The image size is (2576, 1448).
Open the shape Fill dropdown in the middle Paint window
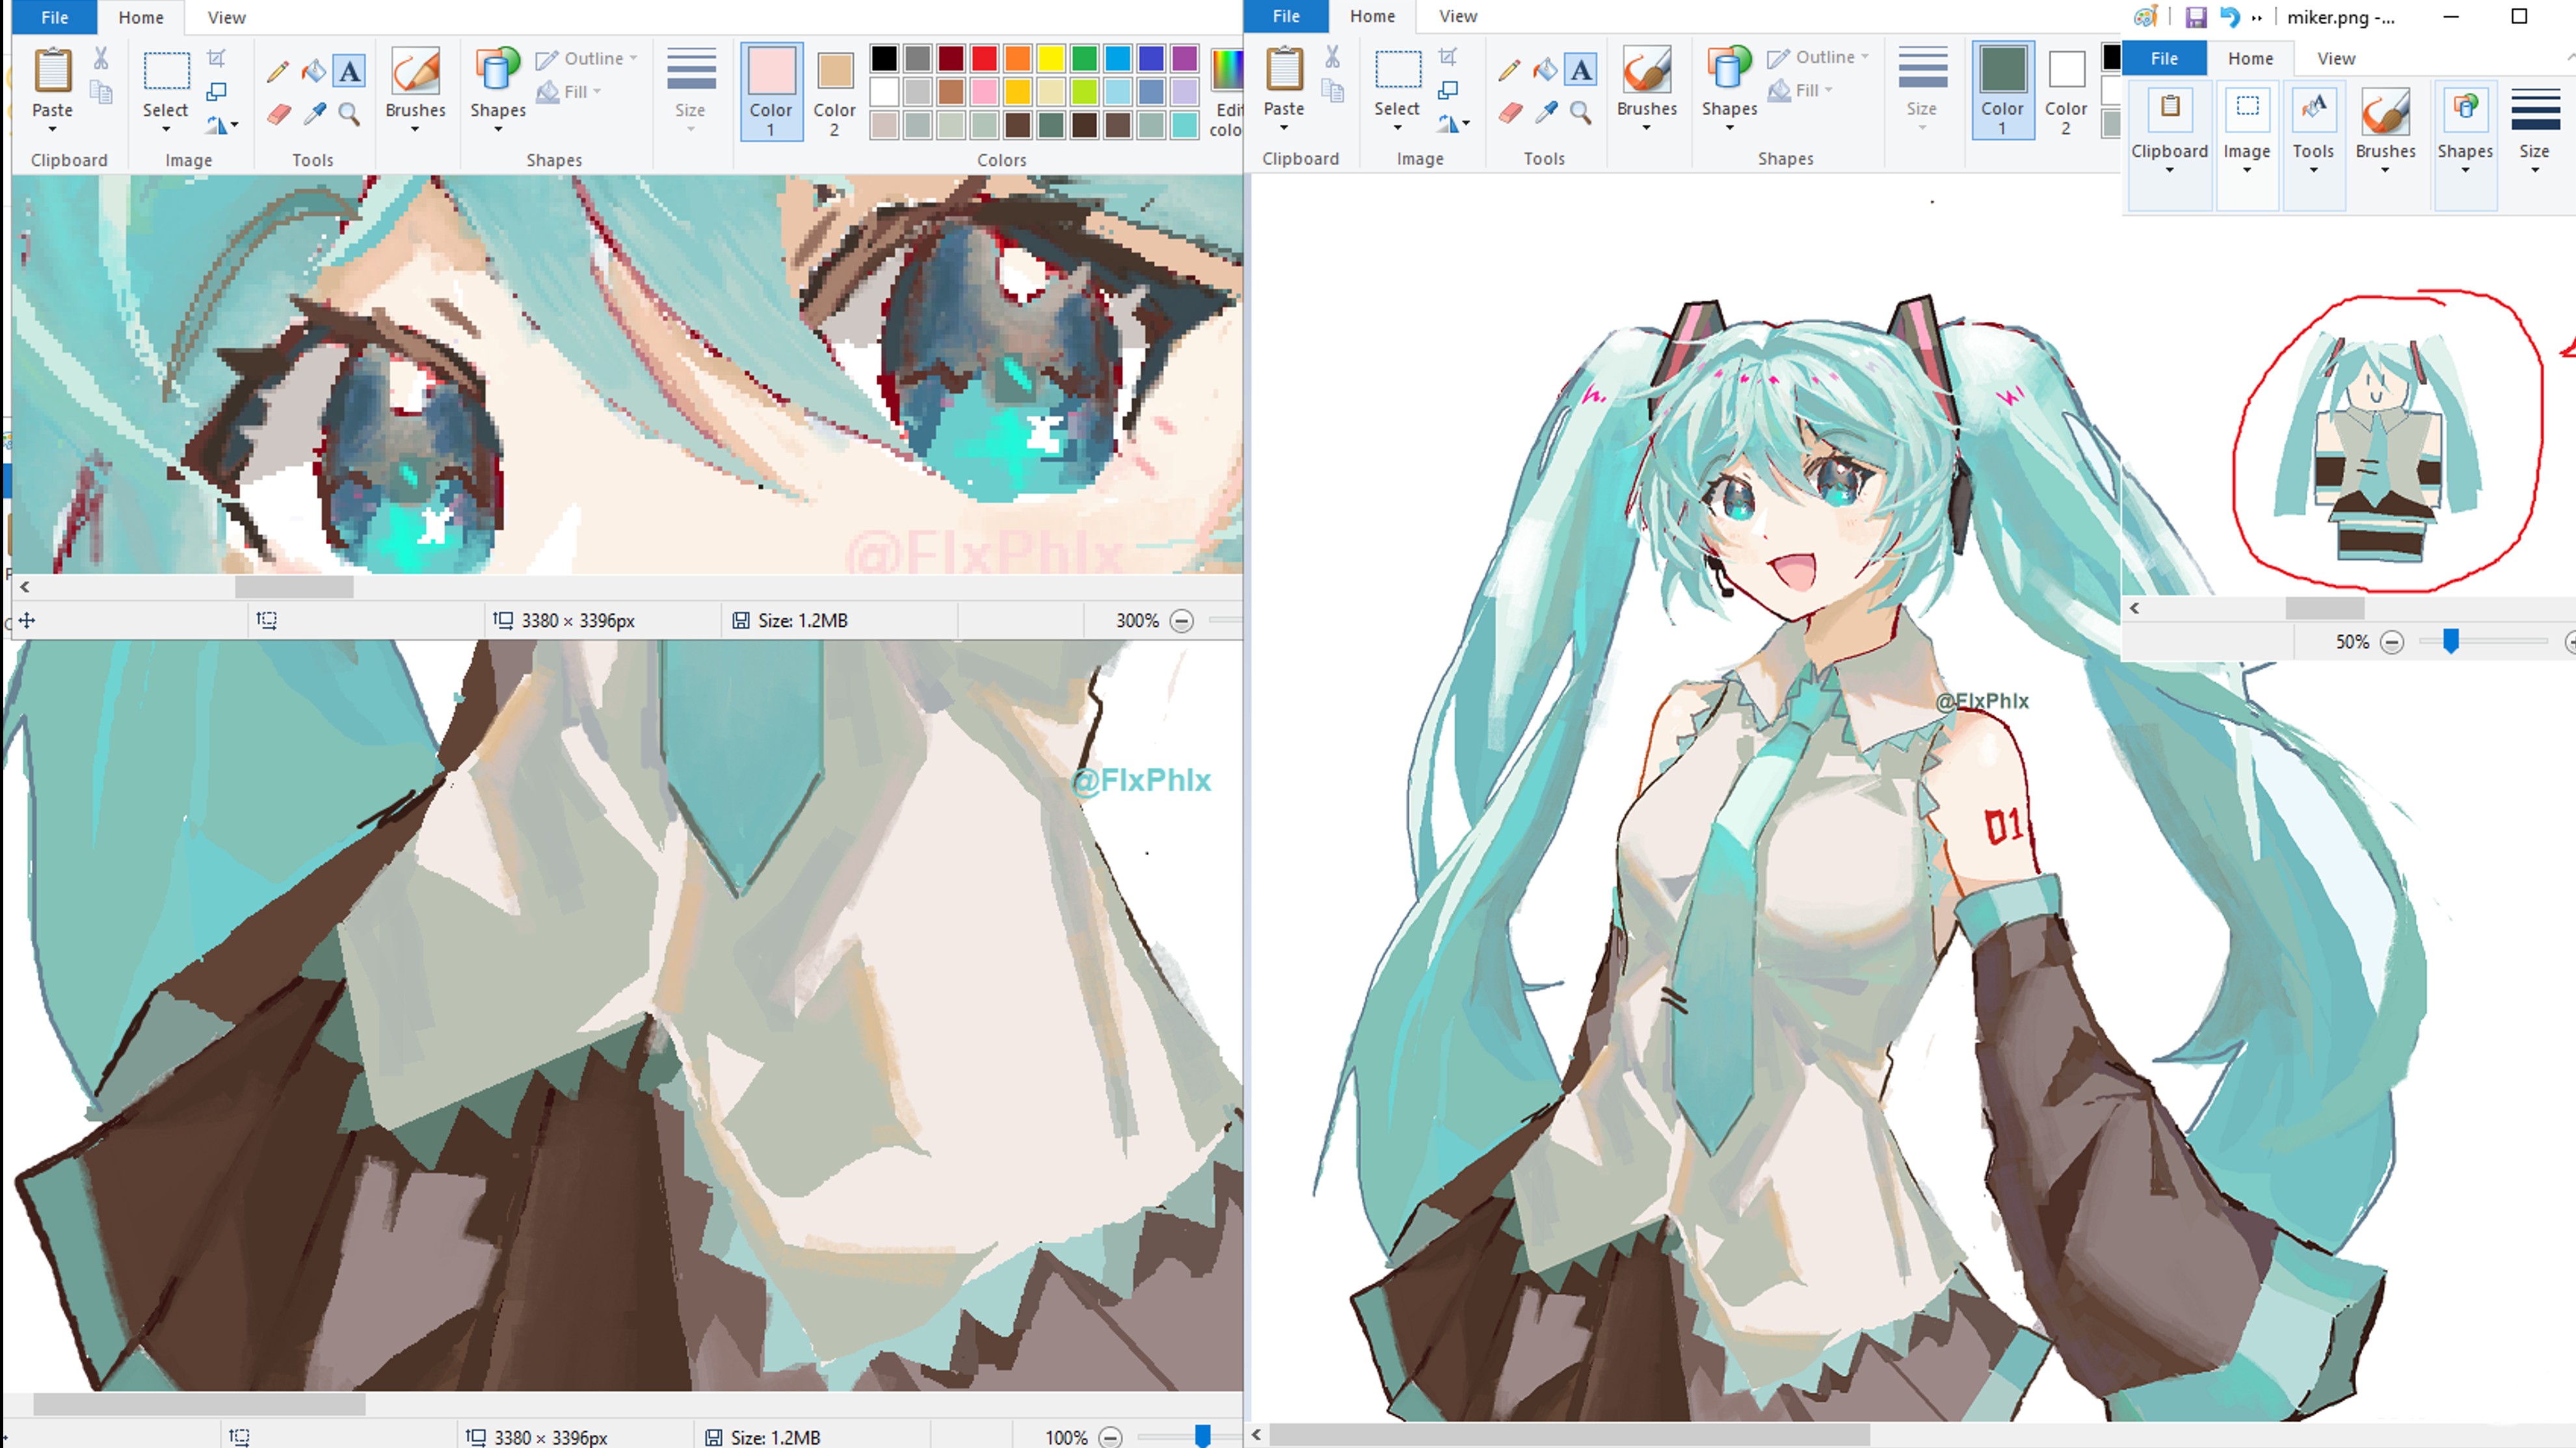1800,91
